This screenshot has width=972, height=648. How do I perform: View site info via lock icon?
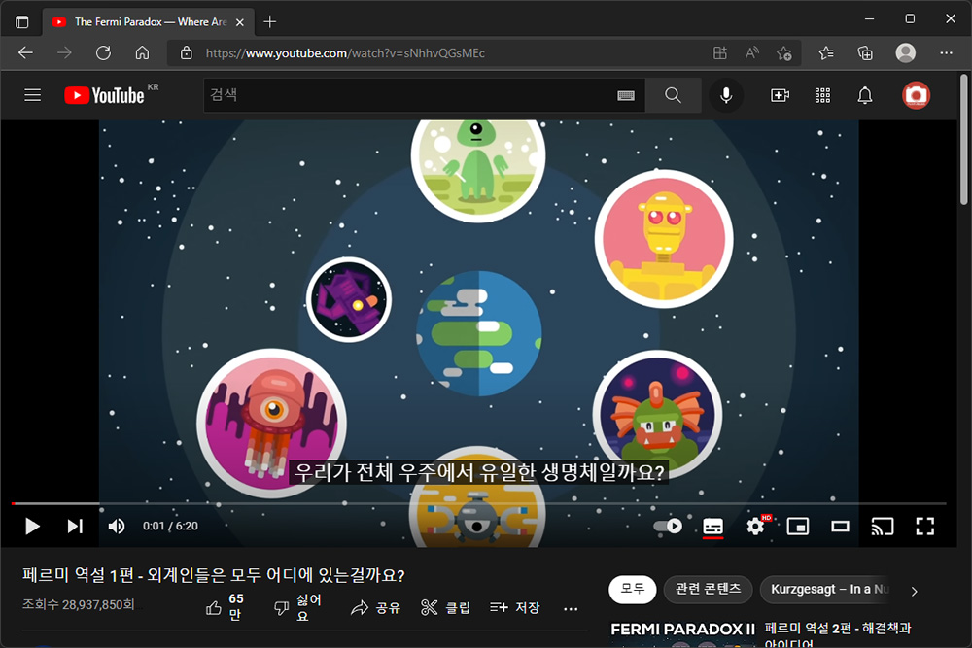pyautogui.click(x=186, y=52)
